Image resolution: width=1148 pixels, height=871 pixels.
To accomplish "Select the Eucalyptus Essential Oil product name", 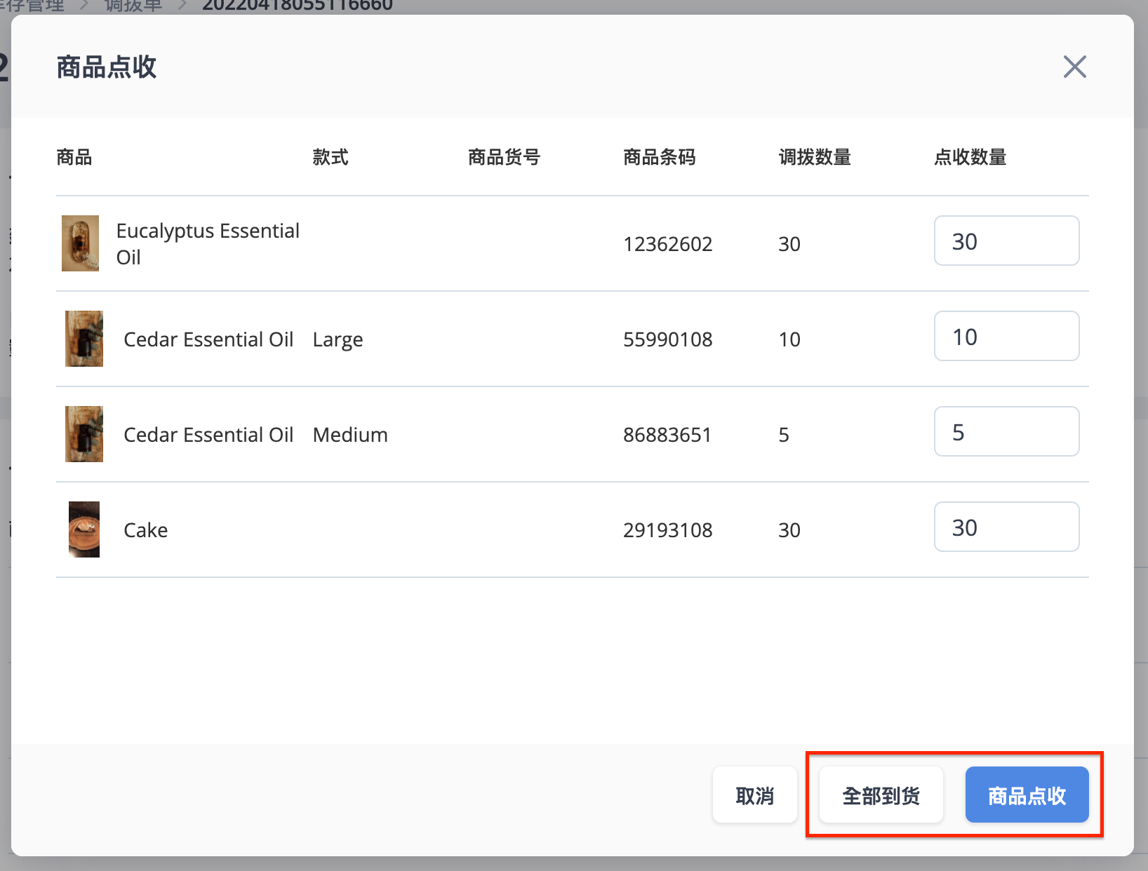I will coord(208,243).
